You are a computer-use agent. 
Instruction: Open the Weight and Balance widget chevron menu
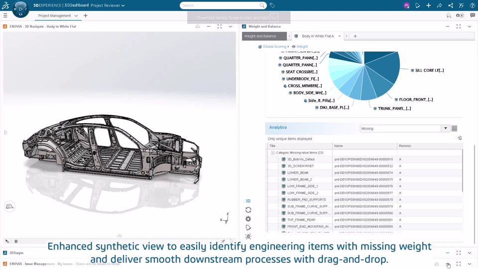click(x=470, y=26)
